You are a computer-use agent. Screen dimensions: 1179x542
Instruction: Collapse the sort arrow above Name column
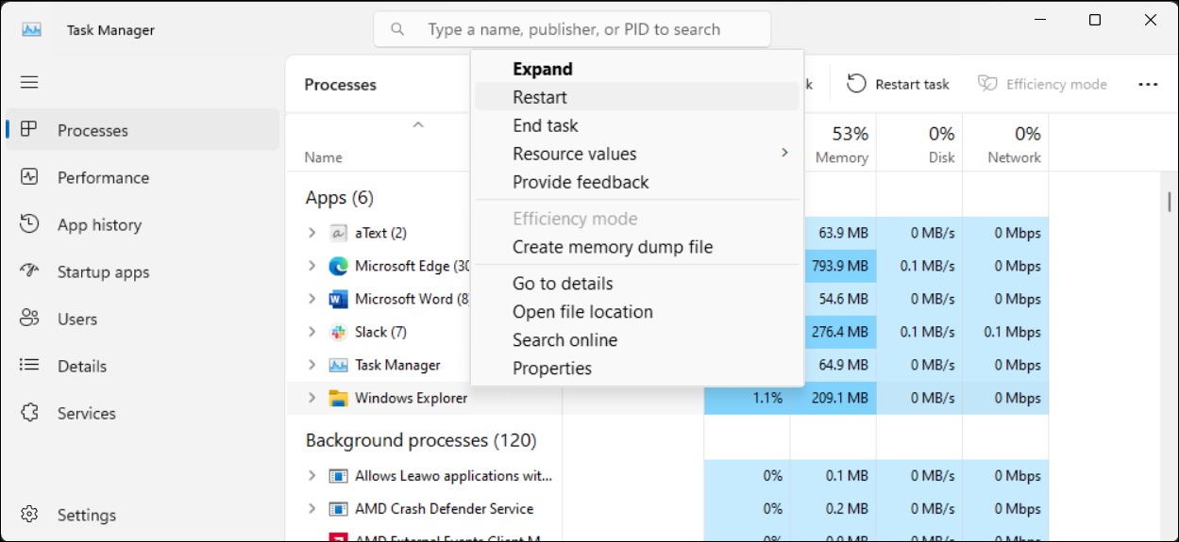tap(418, 124)
